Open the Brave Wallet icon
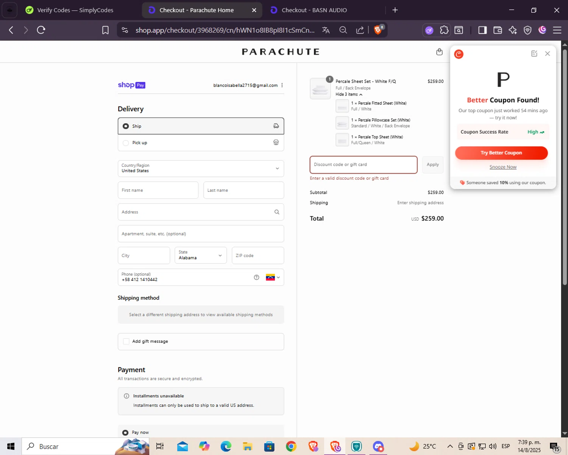The height and width of the screenshot is (455, 568). click(x=498, y=30)
